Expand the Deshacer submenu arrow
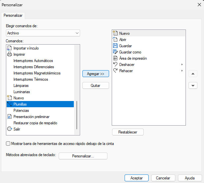204x183 pixels. pyautogui.click(x=182, y=65)
